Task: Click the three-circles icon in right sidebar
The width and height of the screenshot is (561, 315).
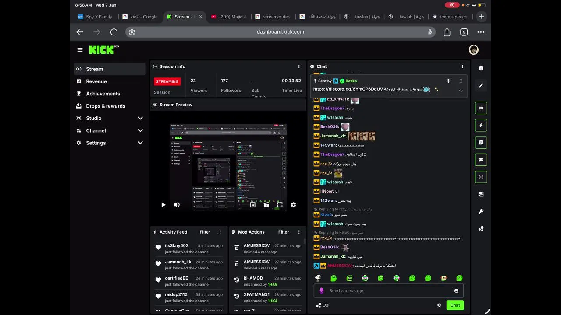Action: coord(481,229)
